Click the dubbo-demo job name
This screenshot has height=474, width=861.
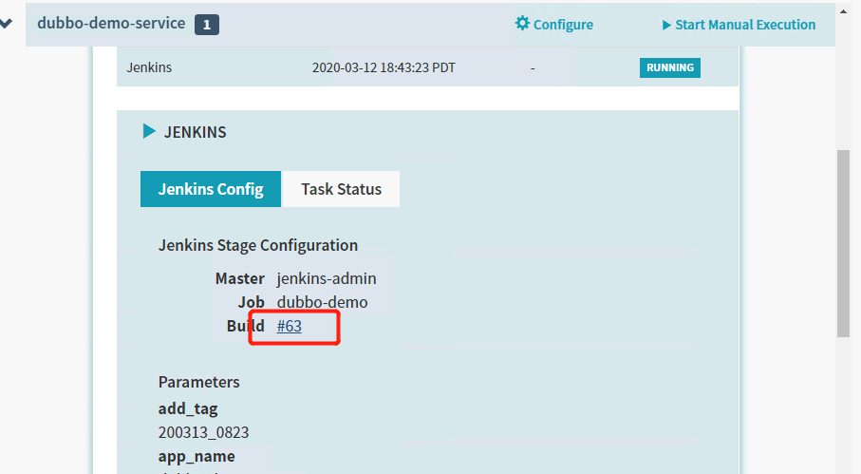[x=322, y=302]
